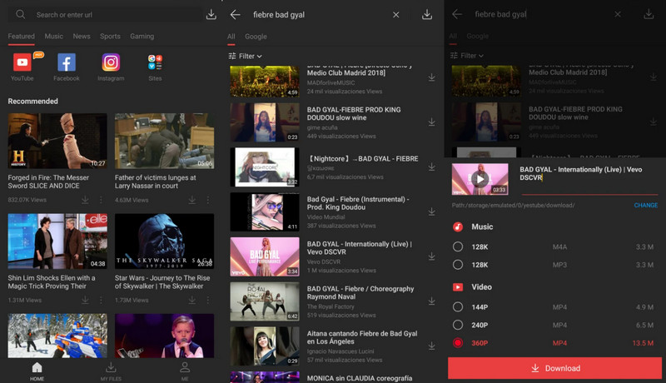
Task: Download the Shin Lim Shocks Ellen video
Action: pyautogui.click(x=85, y=300)
